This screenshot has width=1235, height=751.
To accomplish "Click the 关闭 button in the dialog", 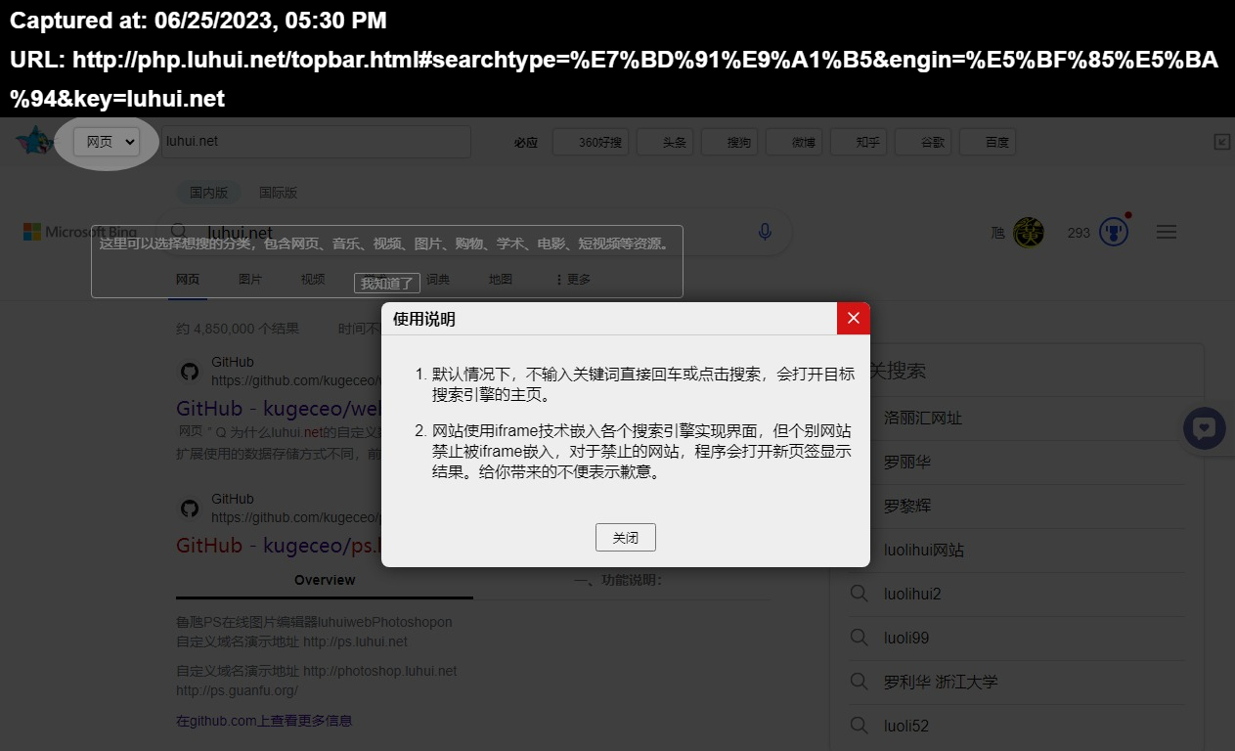I will 626,538.
